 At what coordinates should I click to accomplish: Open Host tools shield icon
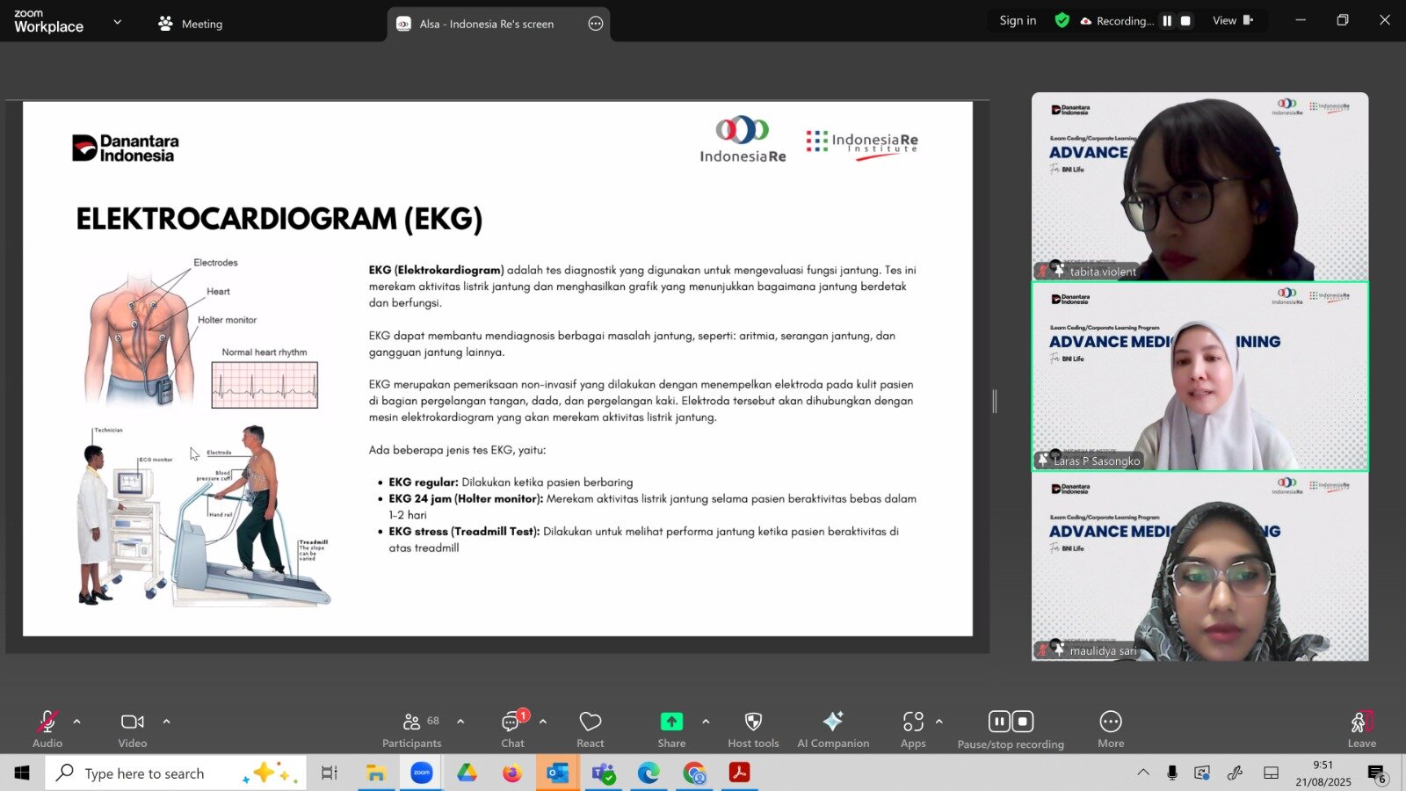coord(753,729)
